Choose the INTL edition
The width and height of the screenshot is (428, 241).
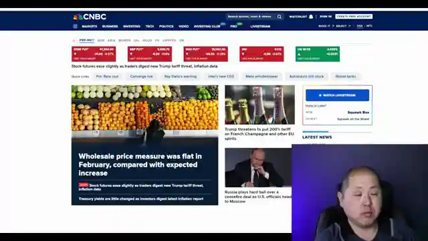coord(369,26)
